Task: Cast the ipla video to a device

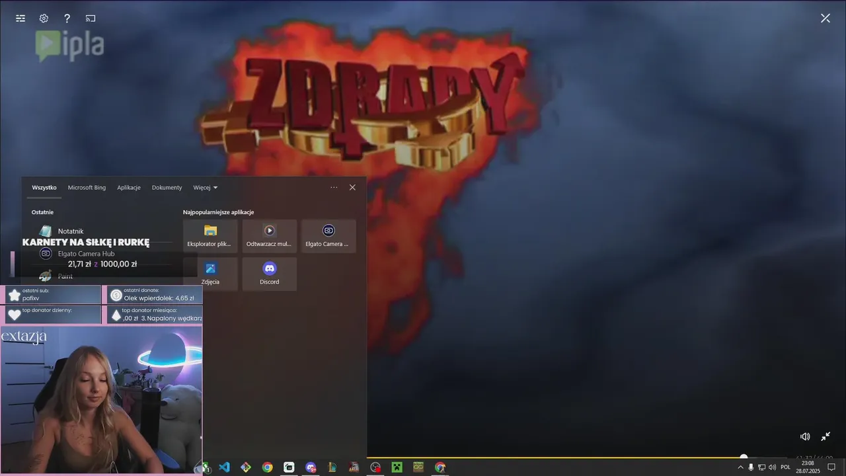Action: click(91, 19)
